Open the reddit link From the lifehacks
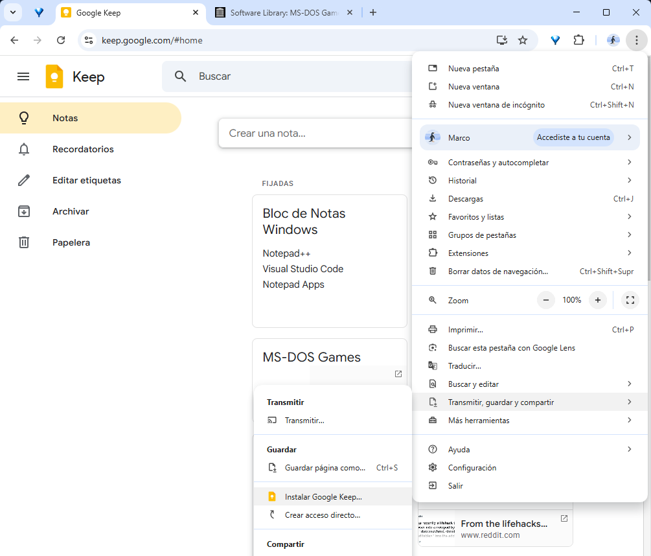The width and height of the screenshot is (651, 556). (x=505, y=524)
